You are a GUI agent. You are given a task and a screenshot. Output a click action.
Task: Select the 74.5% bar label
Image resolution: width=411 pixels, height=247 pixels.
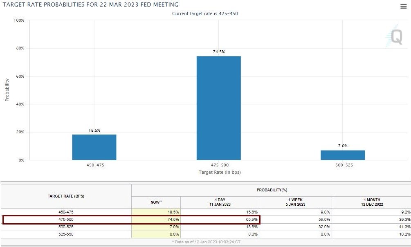coord(219,52)
